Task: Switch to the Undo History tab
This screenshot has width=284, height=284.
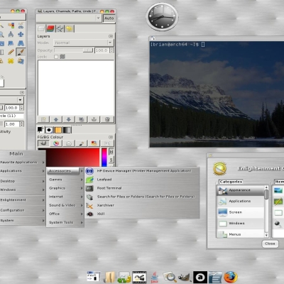Action: [x=69, y=28]
